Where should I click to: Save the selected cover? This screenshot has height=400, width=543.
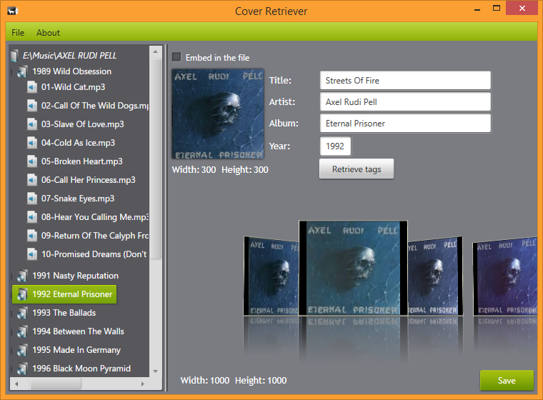click(x=507, y=380)
